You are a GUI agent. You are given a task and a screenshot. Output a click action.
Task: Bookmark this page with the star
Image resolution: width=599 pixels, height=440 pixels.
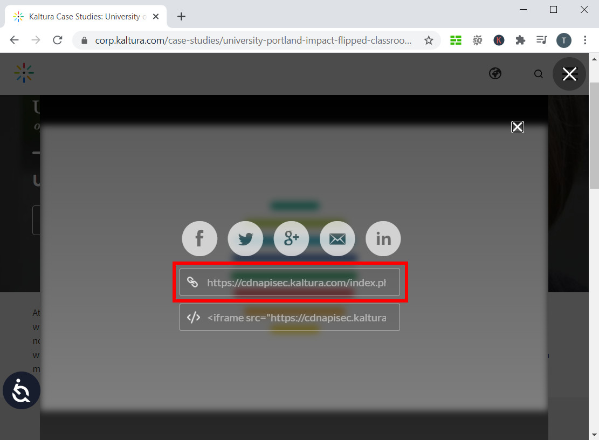pyautogui.click(x=429, y=40)
